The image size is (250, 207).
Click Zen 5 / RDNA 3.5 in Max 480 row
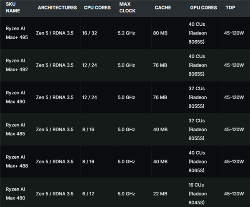(55, 194)
